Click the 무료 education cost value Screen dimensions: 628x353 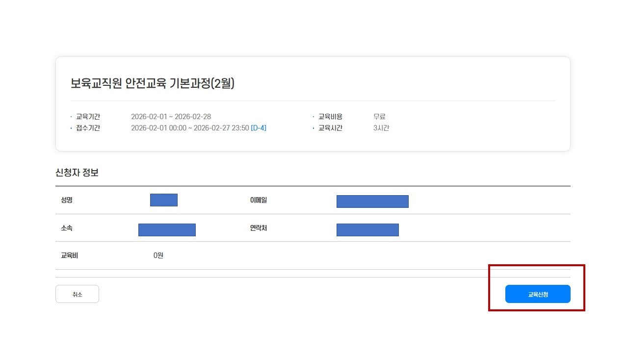pos(379,117)
